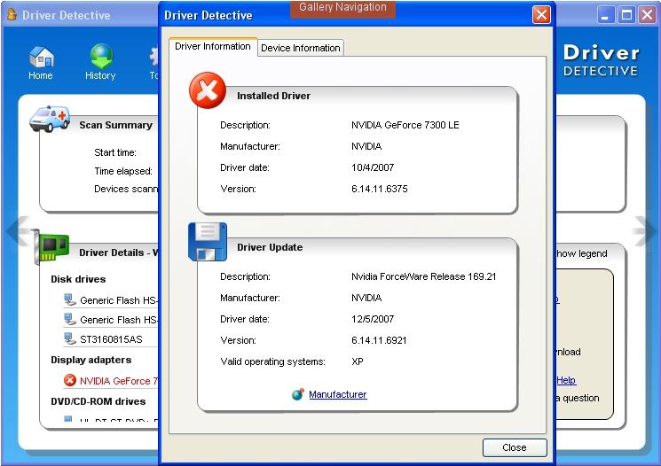Go to next gallery image arrow

[644, 230]
